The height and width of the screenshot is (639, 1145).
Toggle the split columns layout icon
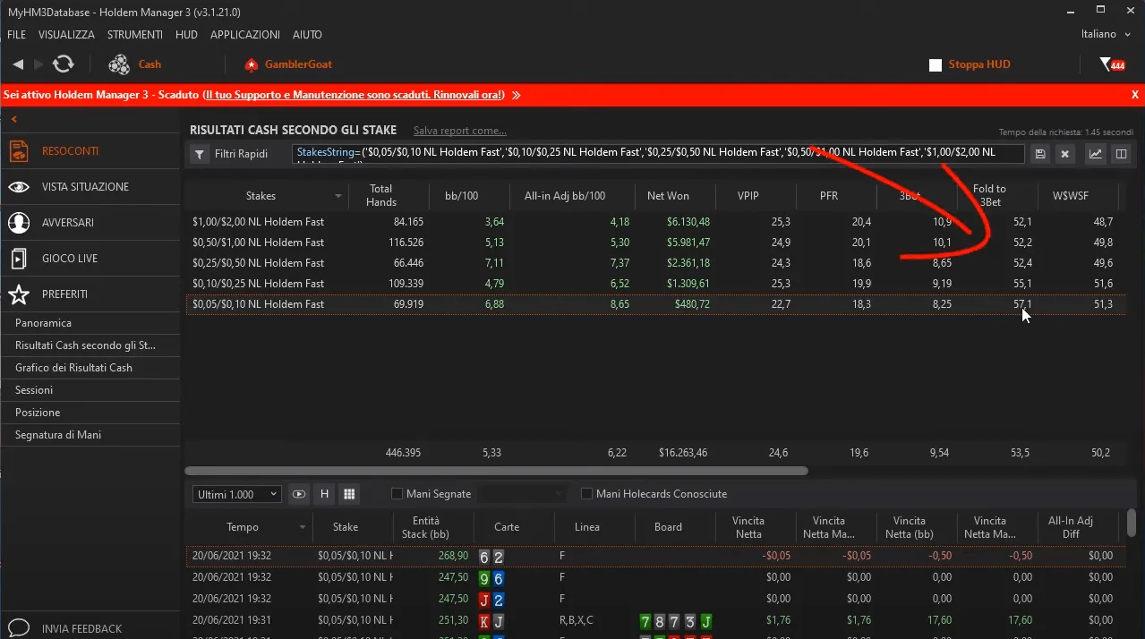coord(1120,154)
